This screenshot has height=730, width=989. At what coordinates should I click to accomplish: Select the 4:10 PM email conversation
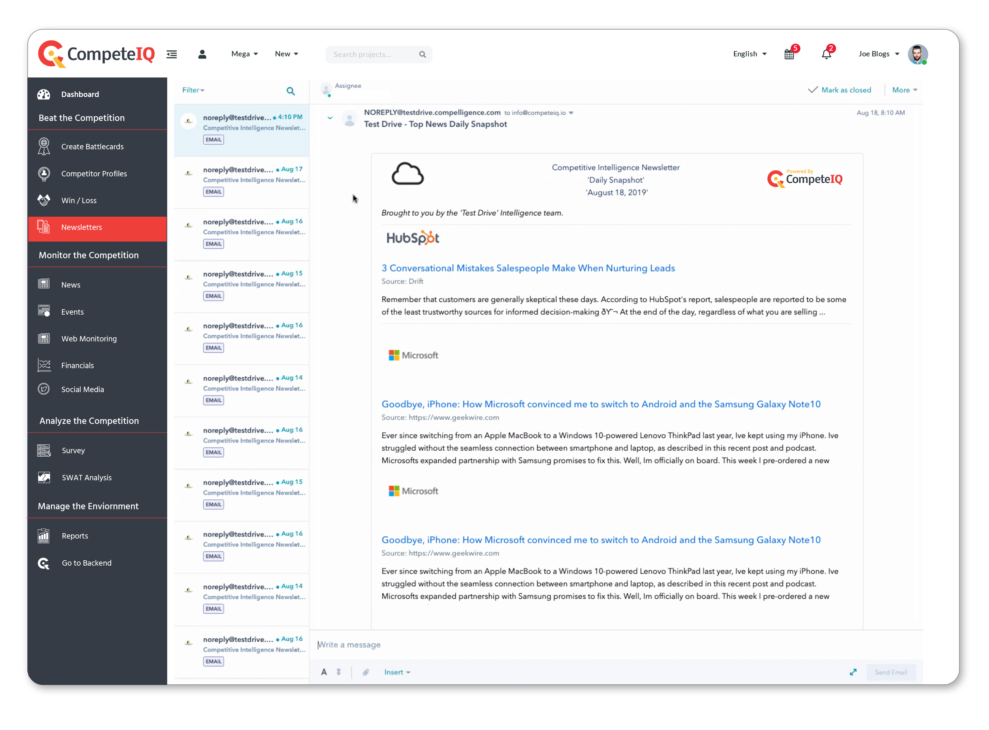point(242,130)
